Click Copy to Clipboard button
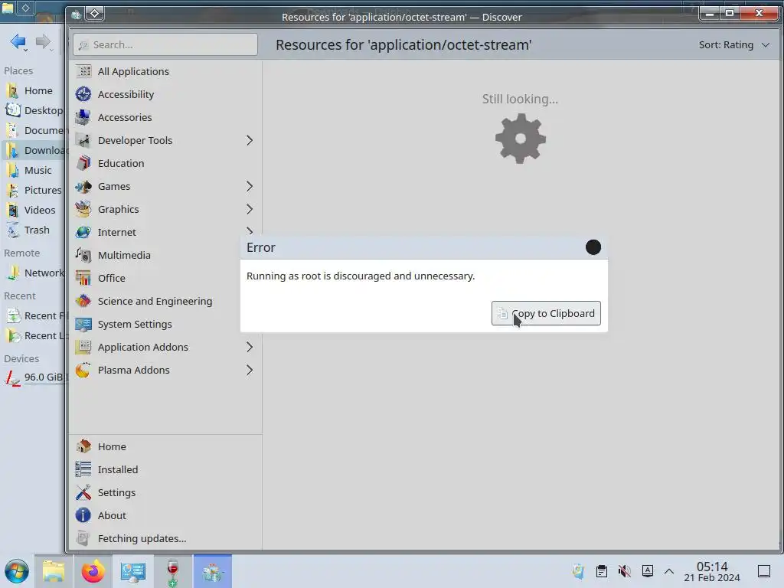784x588 pixels. [x=546, y=313]
